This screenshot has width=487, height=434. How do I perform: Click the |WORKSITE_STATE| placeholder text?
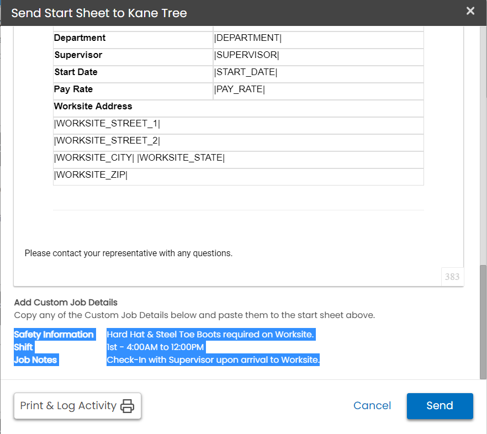pos(181,158)
